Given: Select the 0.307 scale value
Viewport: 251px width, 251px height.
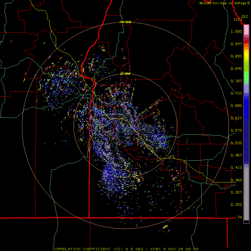Looking at the screenshot, I should [236, 192].
